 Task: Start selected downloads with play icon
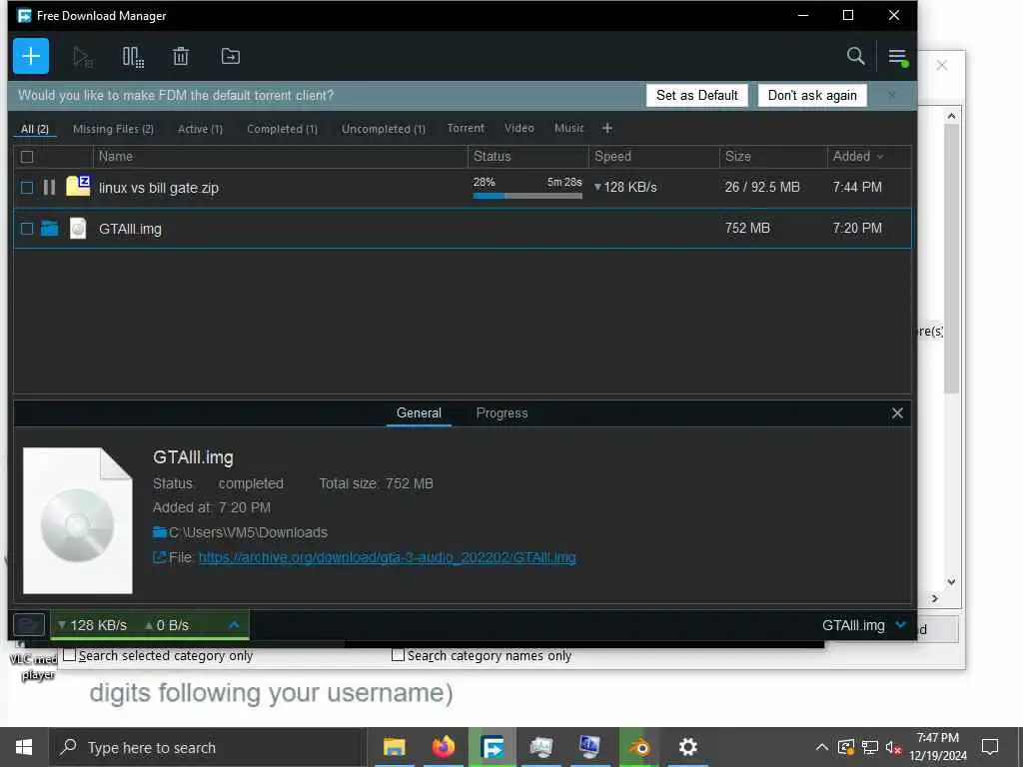pyautogui.click(x=82, y=57)
